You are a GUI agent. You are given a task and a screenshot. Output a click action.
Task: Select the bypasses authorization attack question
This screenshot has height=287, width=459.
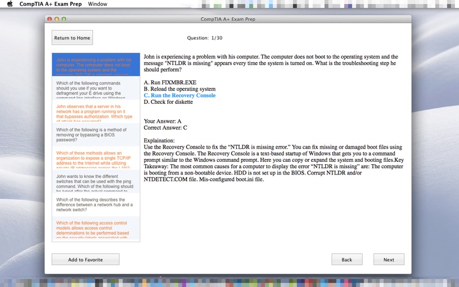[x=96, y=111]
